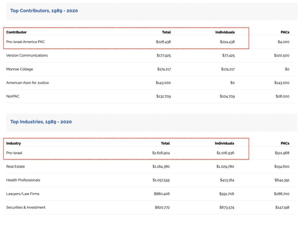
Task: Click the PACs header in industries table
Action: point(285,143)
